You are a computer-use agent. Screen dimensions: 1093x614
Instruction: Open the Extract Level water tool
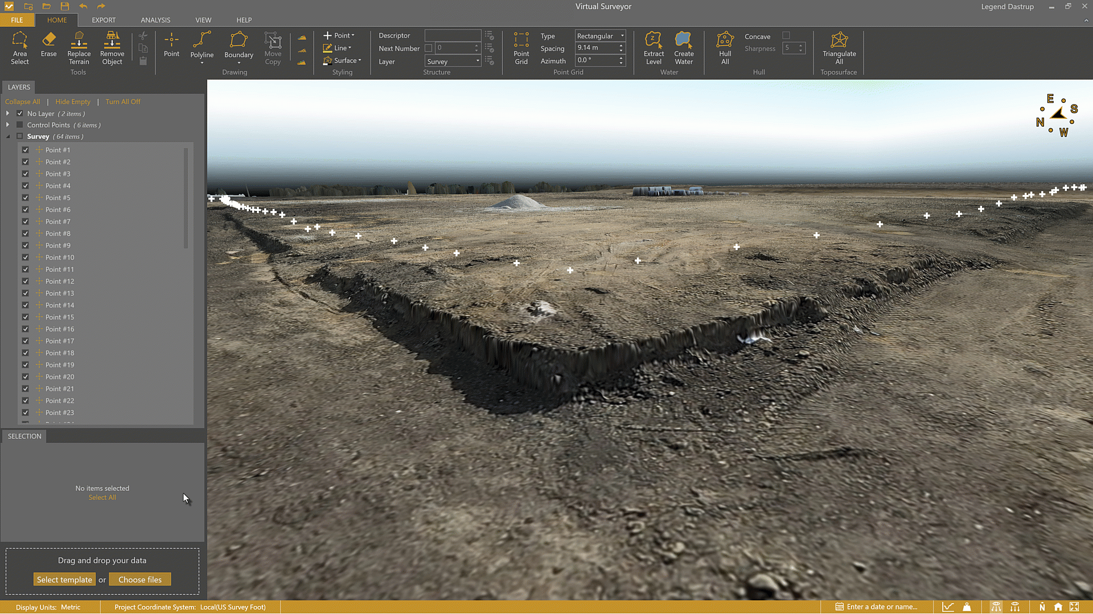pyautogui.click(x=654, y=48)
